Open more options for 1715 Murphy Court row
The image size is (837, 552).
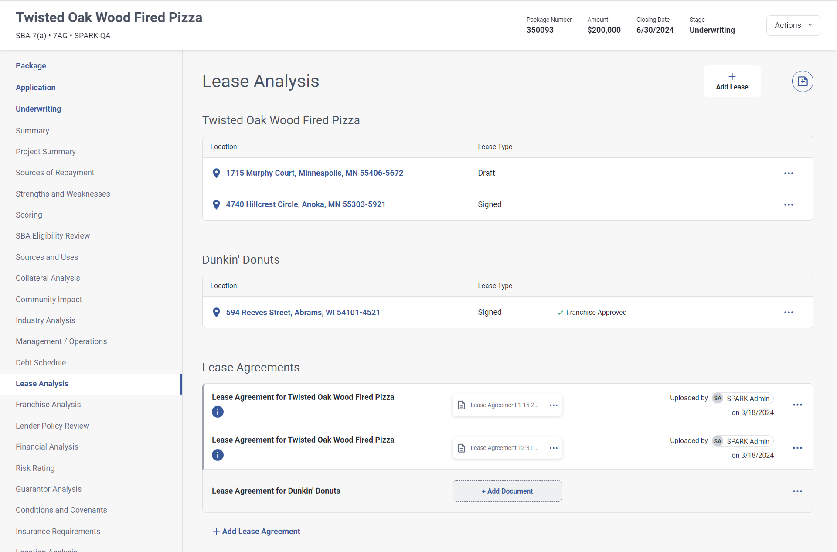click(x=789, y=173)
